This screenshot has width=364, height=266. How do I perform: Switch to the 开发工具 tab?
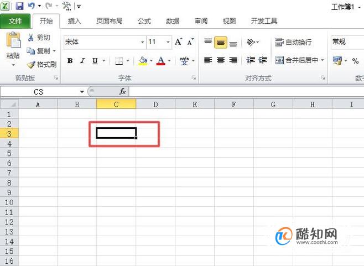tap(264, 21)
